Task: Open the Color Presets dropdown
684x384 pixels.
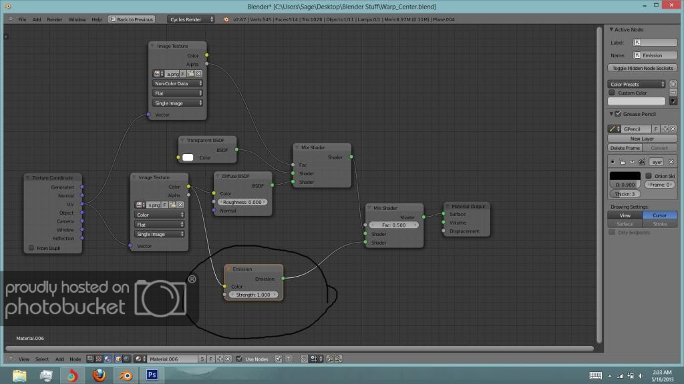Action: tap(637, 84)
